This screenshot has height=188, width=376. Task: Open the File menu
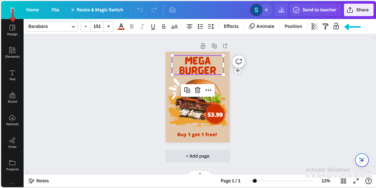pyautogui.click(x=55, y=10)
